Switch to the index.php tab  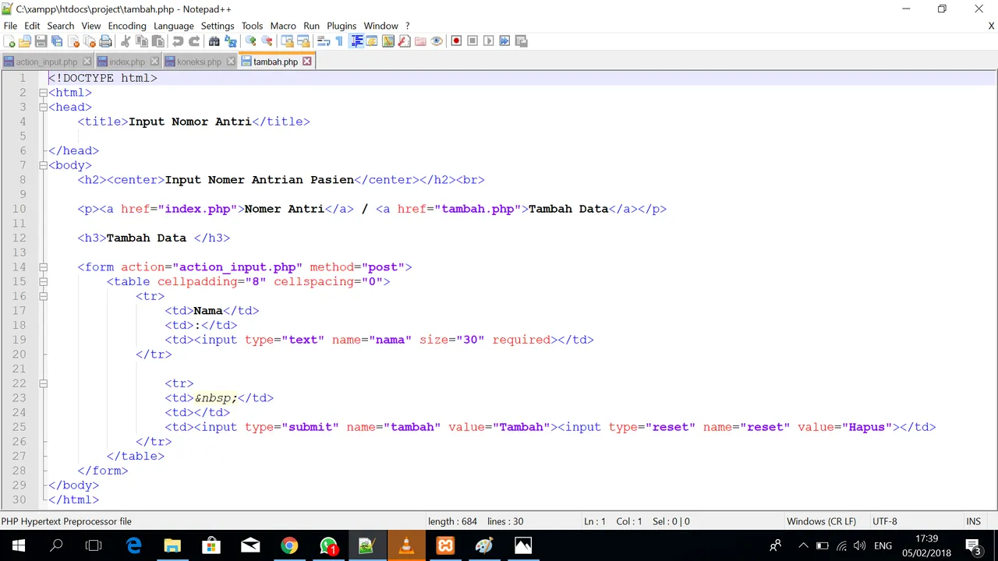click(x=127, y=62)
